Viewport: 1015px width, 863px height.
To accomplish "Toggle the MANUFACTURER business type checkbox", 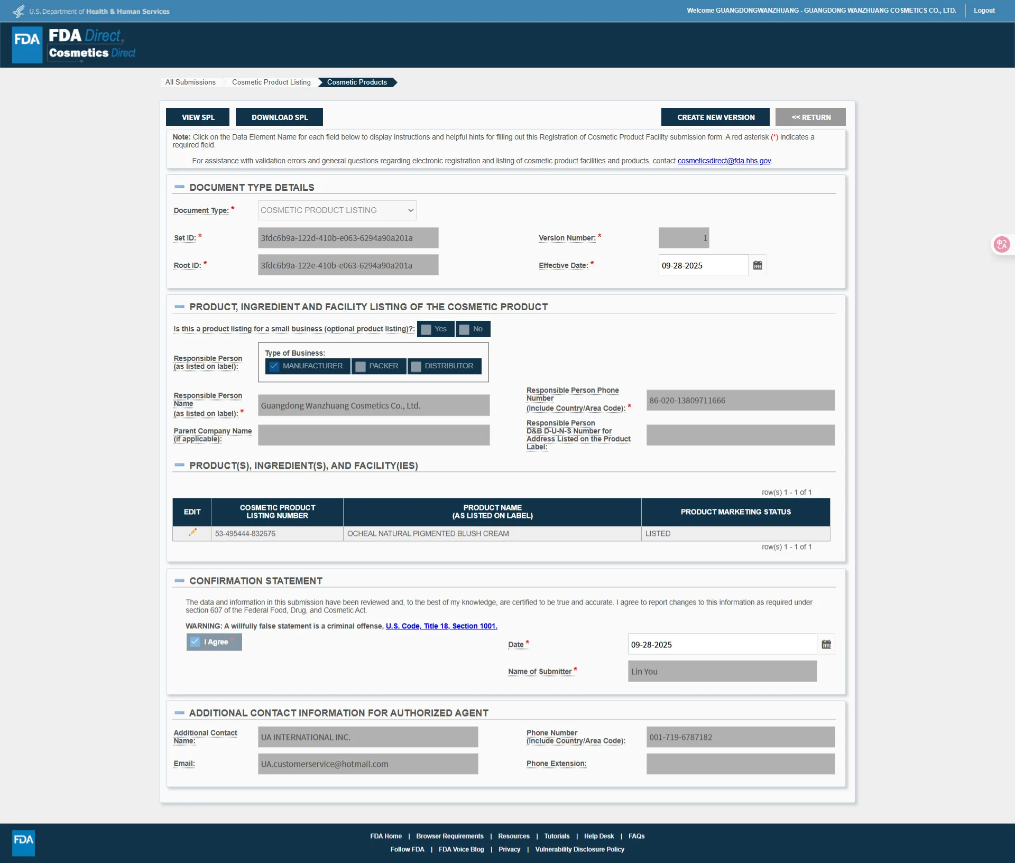I will click(274, 366).
